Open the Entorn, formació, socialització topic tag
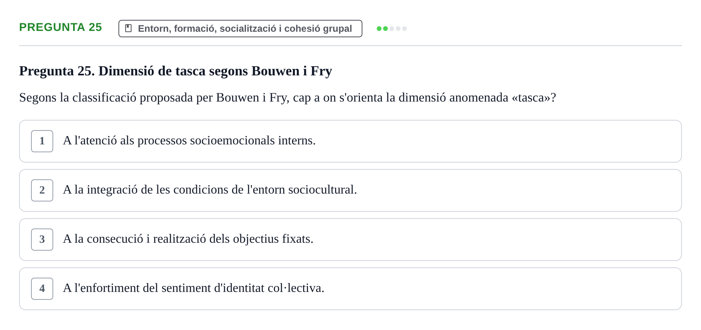701x330 pixels. [240, 29]
